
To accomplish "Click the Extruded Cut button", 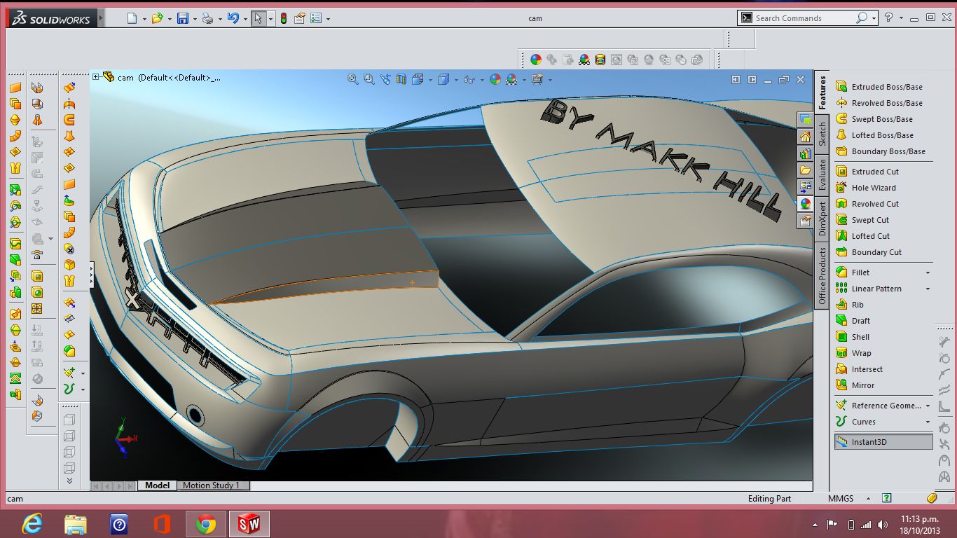I will coord(874,172).
